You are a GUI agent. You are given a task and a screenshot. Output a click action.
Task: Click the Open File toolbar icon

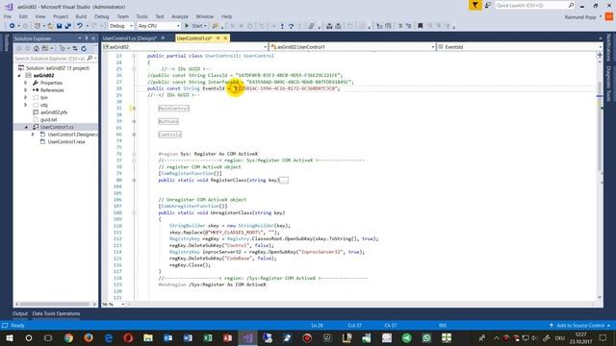point(50,26)
